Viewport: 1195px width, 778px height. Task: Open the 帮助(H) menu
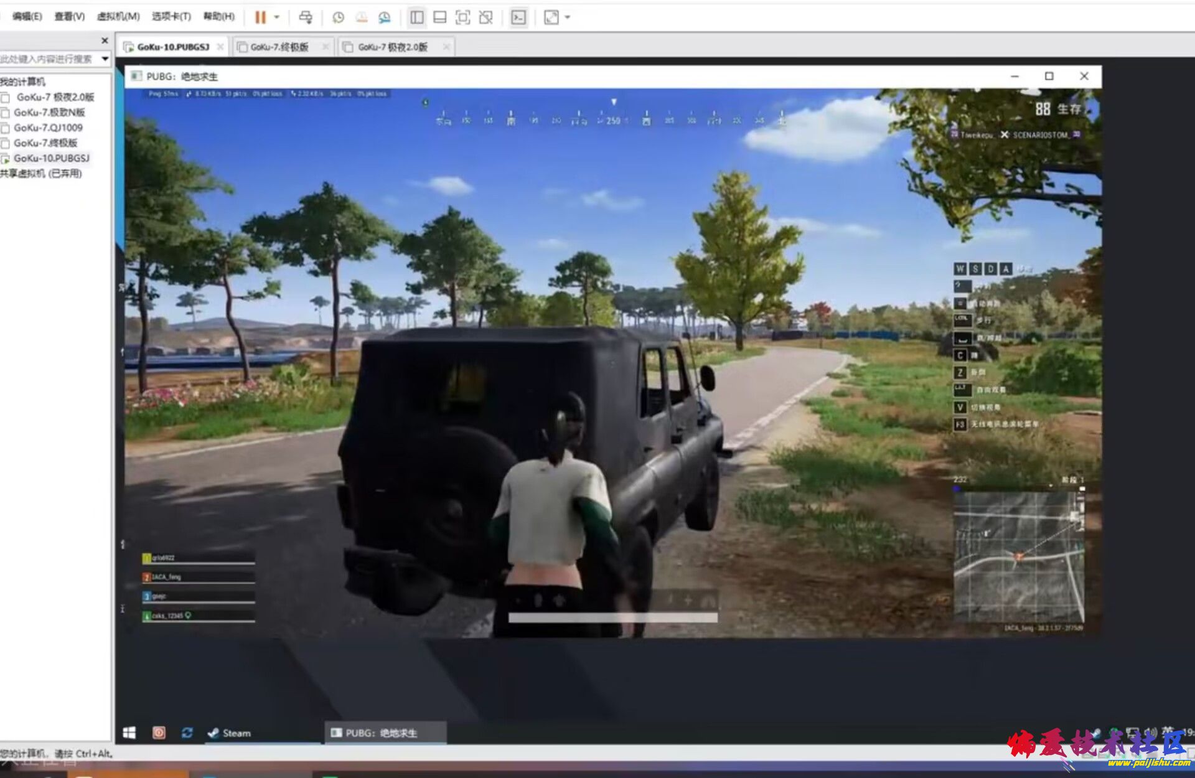(x=219, y=16)
